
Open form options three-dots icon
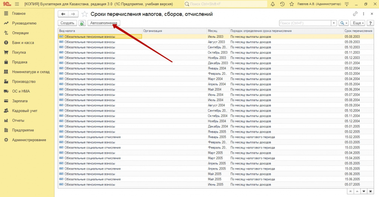point(363,14)
